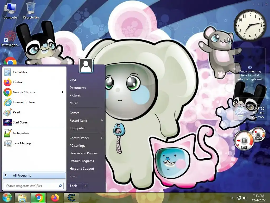Screen dimensions: 270x203
Task: Launch Task Manager from Start menu
Action: [x=23, y=143]
